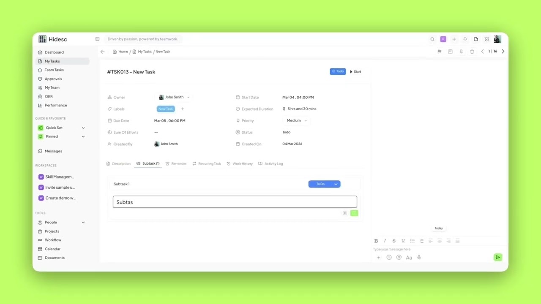Switch to the Reminder tab
The image size is (541, 304).
point(176,164)
